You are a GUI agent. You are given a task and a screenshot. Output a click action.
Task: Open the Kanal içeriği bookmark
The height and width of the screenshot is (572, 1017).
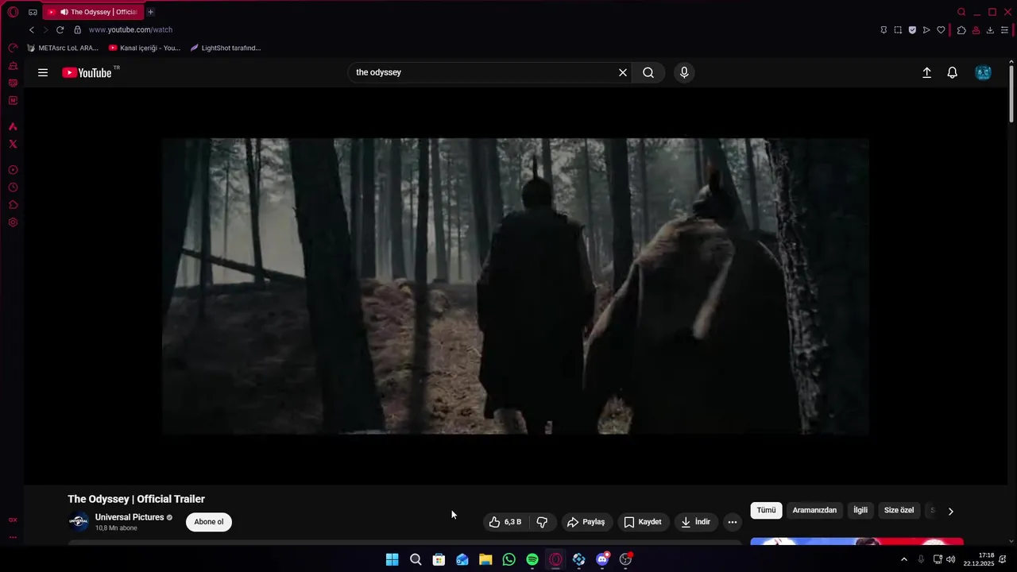tap(145, 48)
